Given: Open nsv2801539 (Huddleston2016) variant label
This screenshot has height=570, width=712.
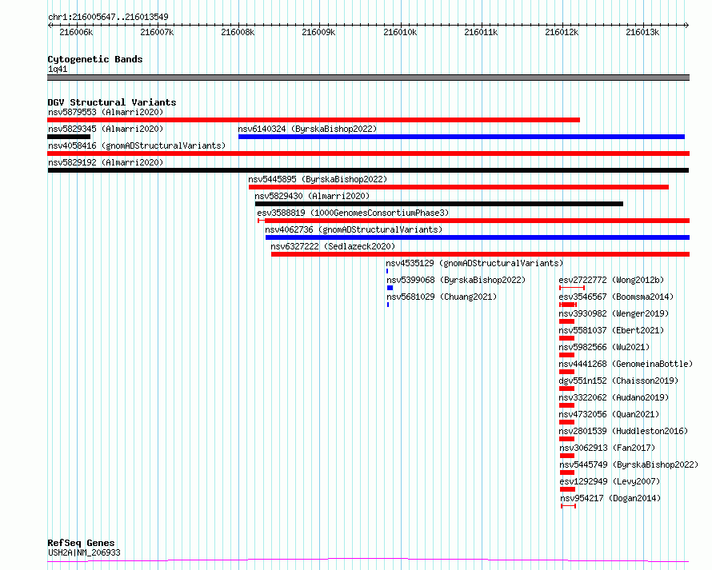Looking at the screenshot, I should tap(623, 431).
